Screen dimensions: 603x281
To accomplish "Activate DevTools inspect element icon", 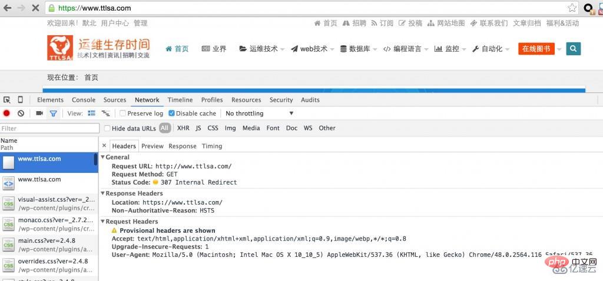I will click(7, 100).
